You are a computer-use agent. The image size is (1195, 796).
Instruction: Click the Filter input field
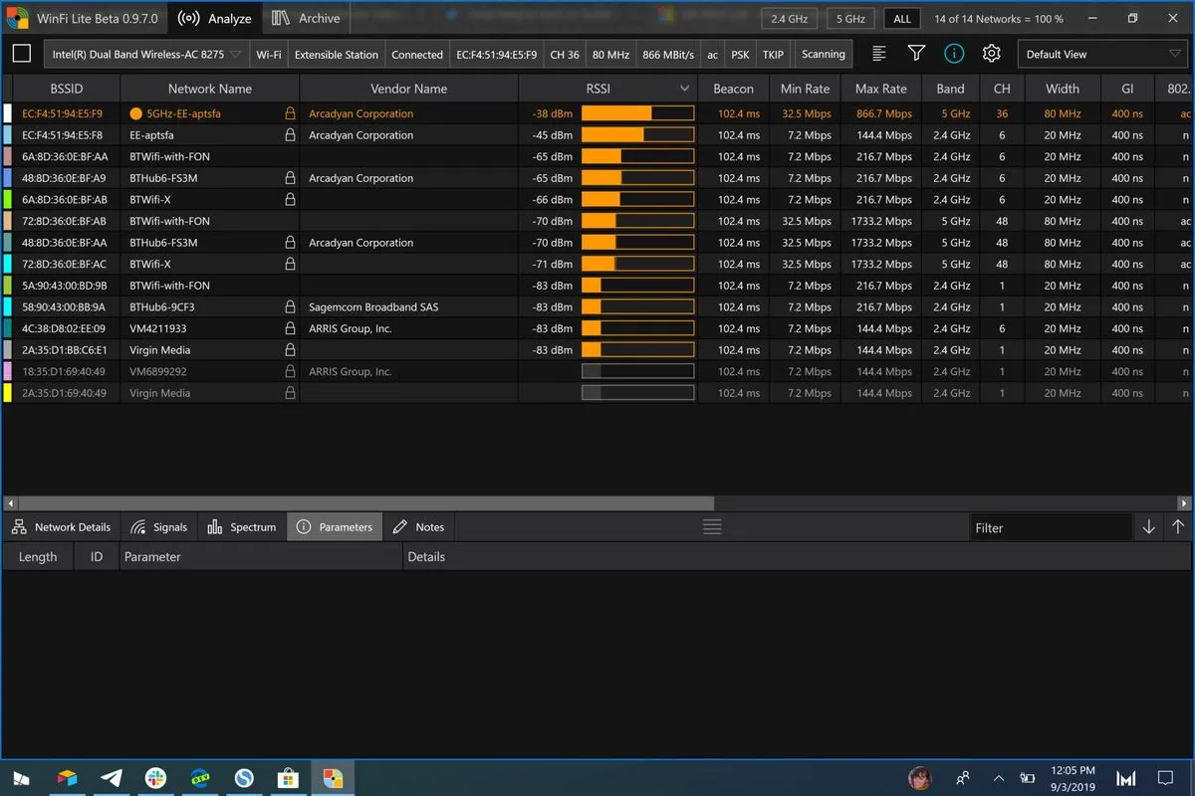(x=1051, y=527)
